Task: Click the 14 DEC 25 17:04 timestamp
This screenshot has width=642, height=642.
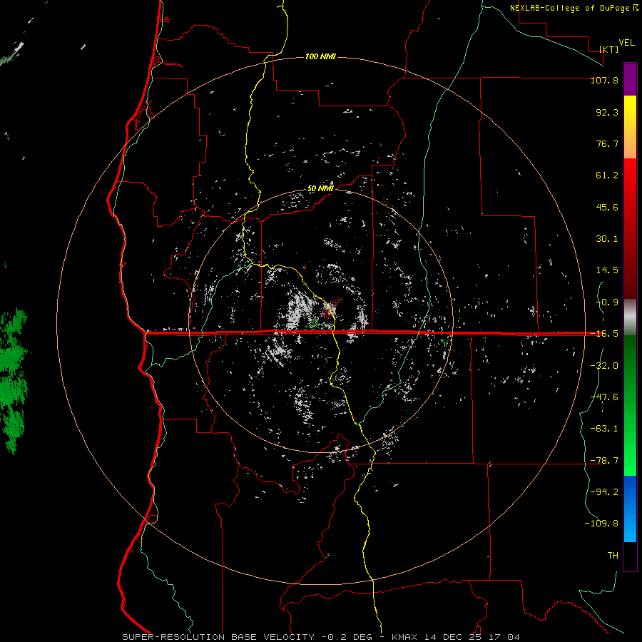Action: pyautogui.click(x=472, y=637)
